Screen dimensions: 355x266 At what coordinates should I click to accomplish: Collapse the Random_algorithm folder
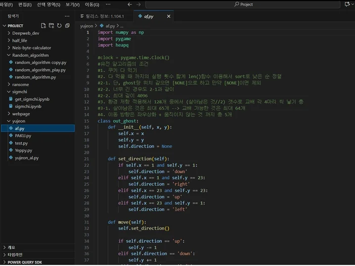click(30, 55)
